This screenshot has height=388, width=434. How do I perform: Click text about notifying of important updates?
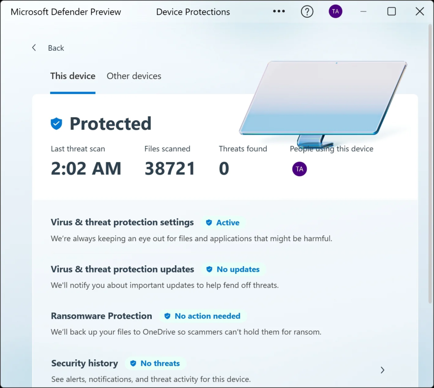pos(165,285)
